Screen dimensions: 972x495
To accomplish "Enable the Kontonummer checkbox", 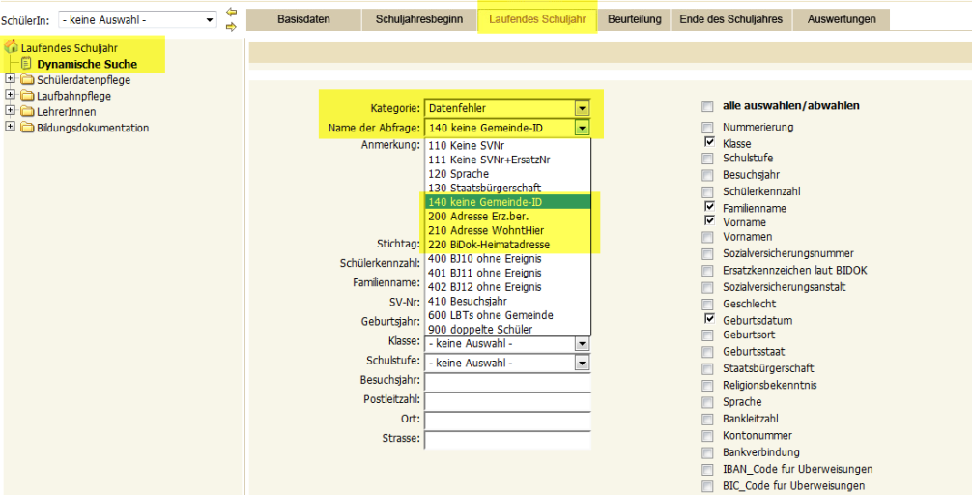I will point(707,436).
